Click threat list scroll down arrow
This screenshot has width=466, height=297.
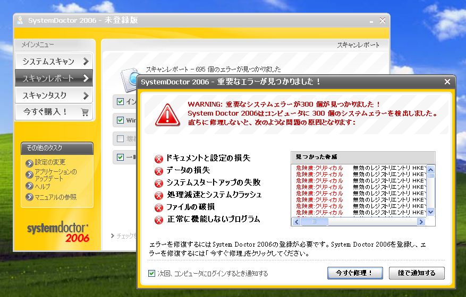pyautogui.click(x=430, y=212)
